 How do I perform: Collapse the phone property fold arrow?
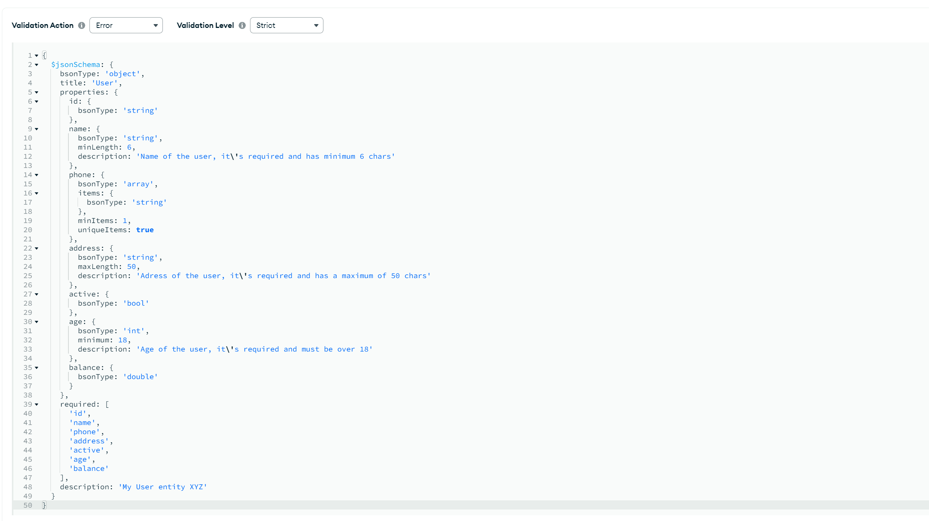[x=37, y=175]
